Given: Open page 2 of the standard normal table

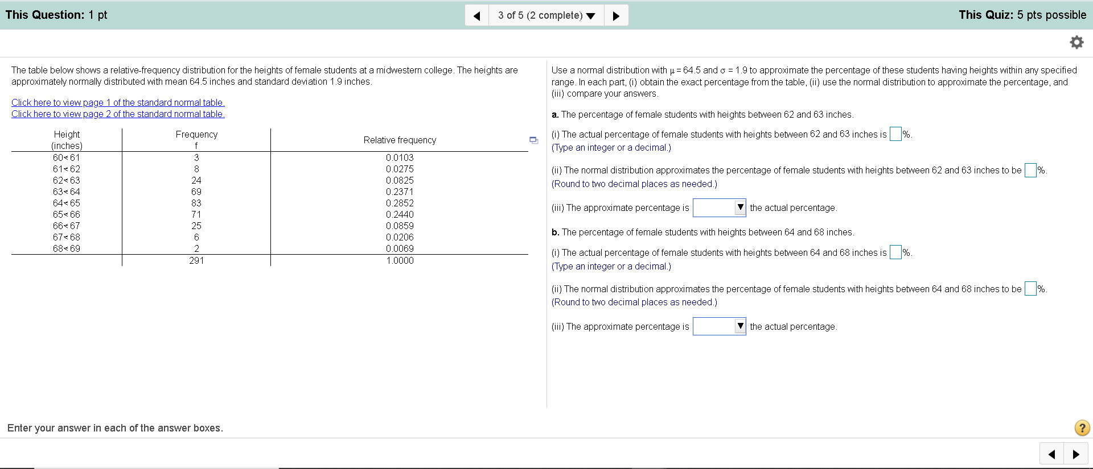Looking at the screenshot, I should (x=118, y=114).
